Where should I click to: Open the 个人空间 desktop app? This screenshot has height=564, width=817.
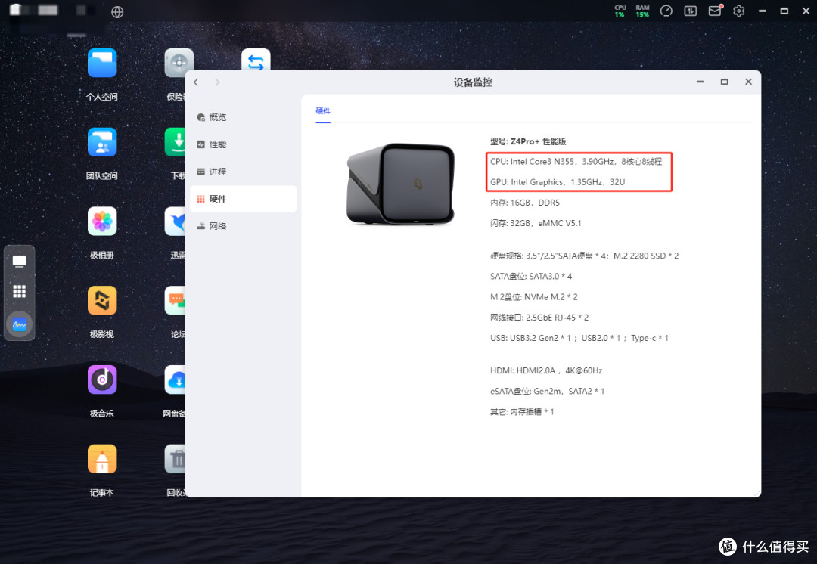click(102, 63)
